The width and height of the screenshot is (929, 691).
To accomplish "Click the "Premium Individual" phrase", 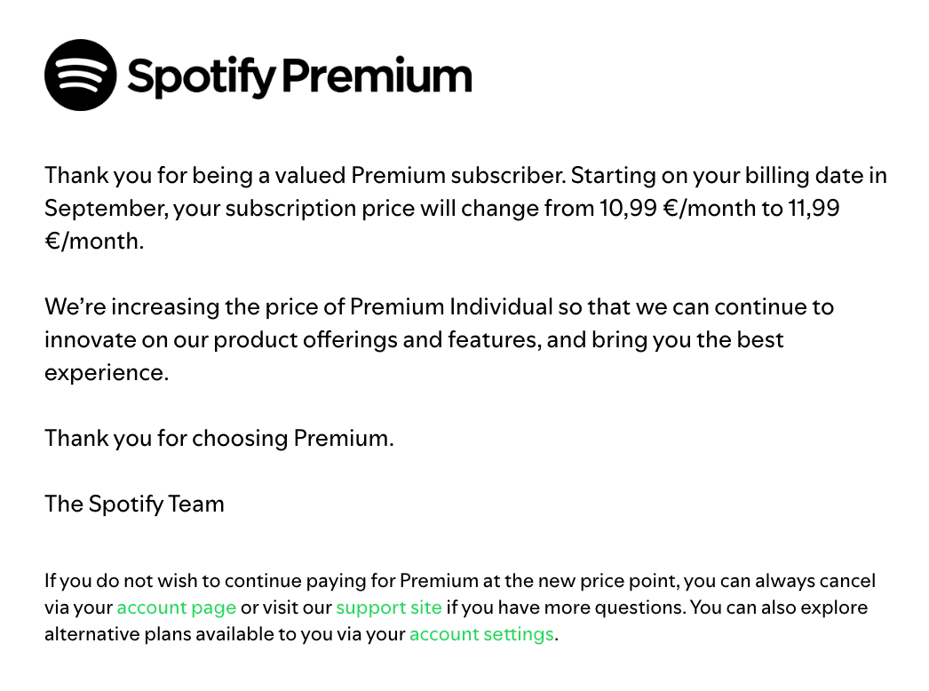I will click(451, 307).
